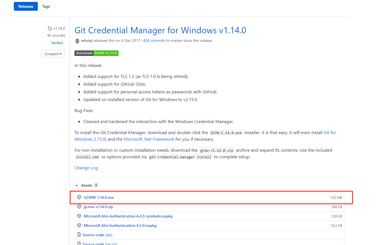Download the GCMW-1.14.0.exe asset
Screen dimensions: 383x245
(x=99, y=197)
